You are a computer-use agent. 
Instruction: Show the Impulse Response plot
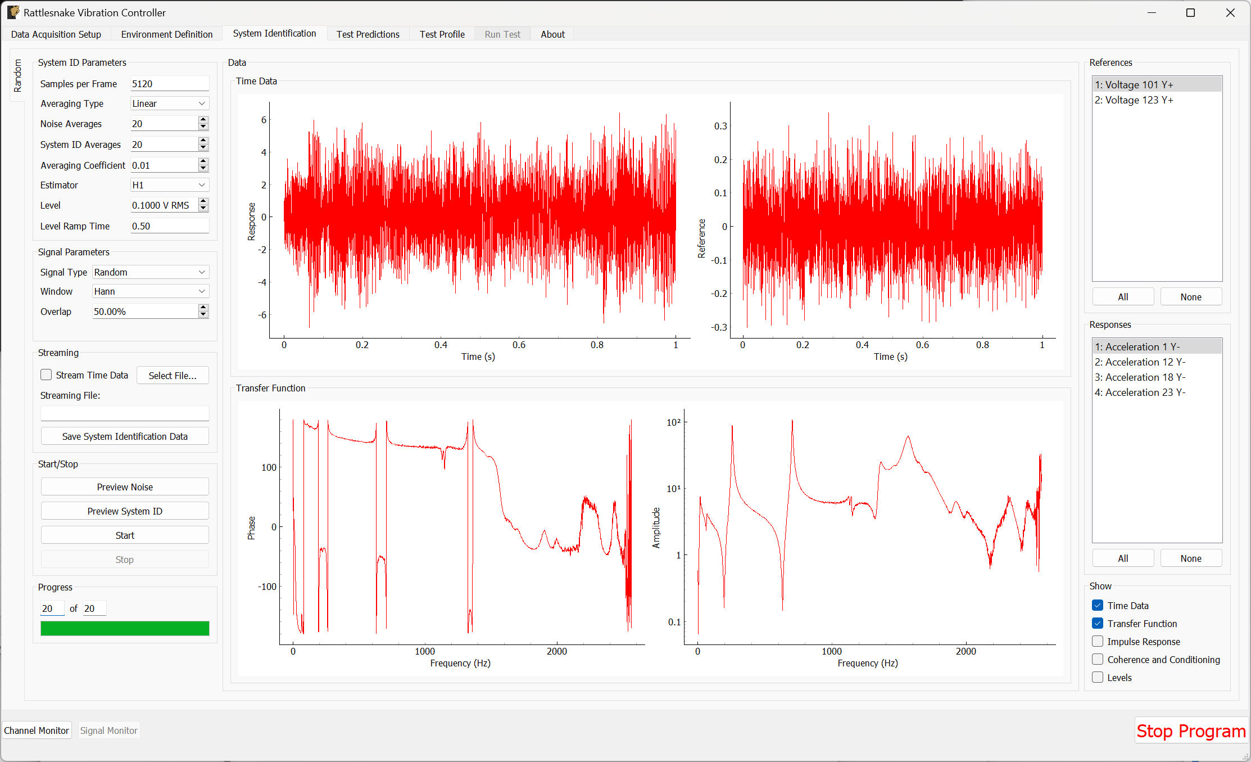[1097, 641]
